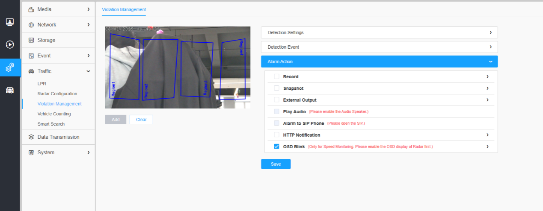
Task: Expand the Record row arrow
Action: pos(487,76)
